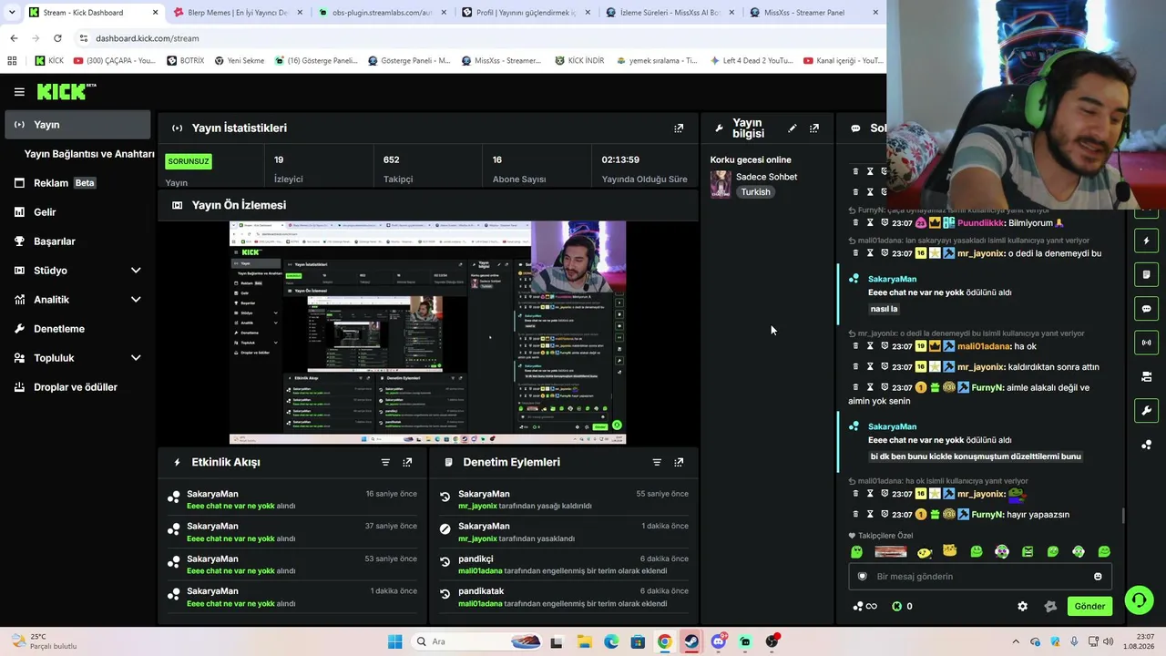Open chat settings gear icon

(x=1022, y=607)
